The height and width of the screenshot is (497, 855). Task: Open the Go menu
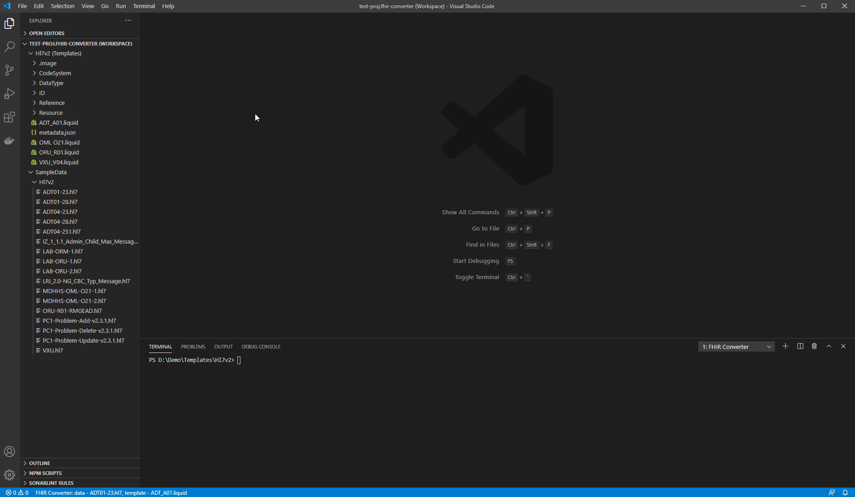point(105,6)
